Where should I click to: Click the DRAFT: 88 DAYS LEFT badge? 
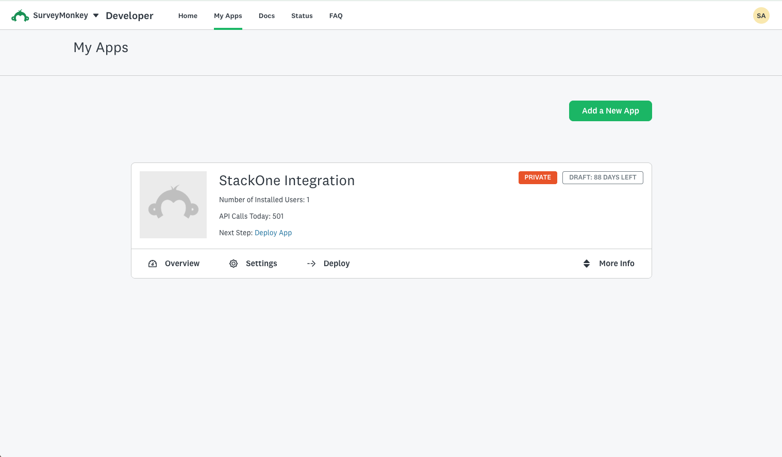pyautogui.click(x=603, y=177)
